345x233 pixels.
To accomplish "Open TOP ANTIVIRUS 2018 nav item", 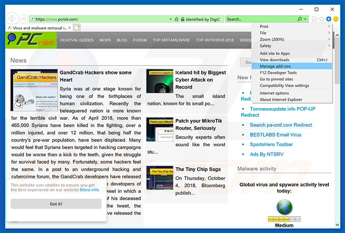I will click(215, 40).
